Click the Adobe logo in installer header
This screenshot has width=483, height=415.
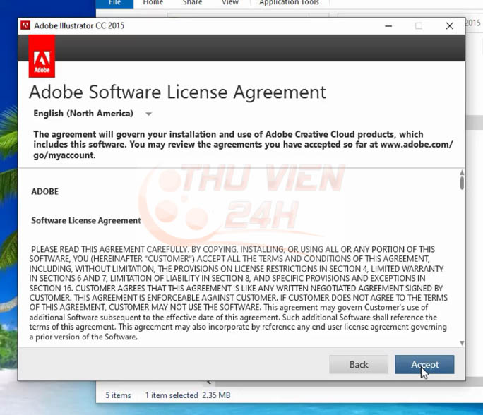(42, 56)
